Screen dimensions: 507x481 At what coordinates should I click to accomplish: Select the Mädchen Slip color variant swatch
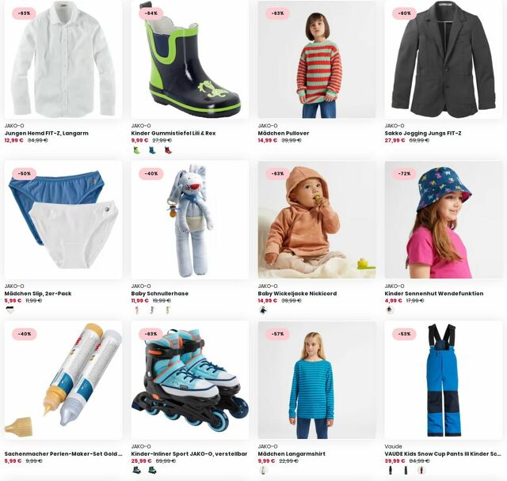coord(10,310)
